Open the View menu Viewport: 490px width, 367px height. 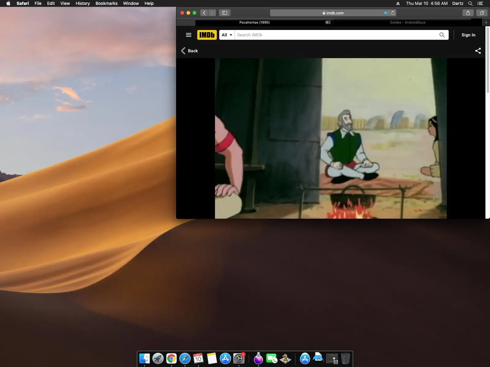pos(65,3)
